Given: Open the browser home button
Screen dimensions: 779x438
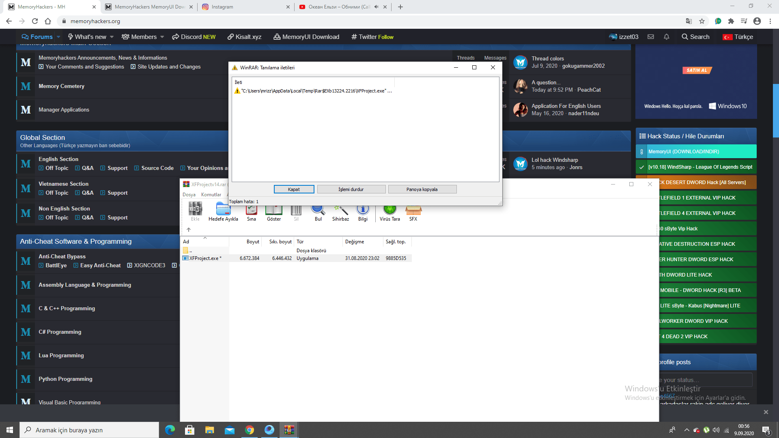Looking at the screenshot, I should [x=48, y=21].
